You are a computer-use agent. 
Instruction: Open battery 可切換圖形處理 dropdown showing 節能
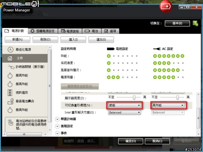tap(125, 105)
